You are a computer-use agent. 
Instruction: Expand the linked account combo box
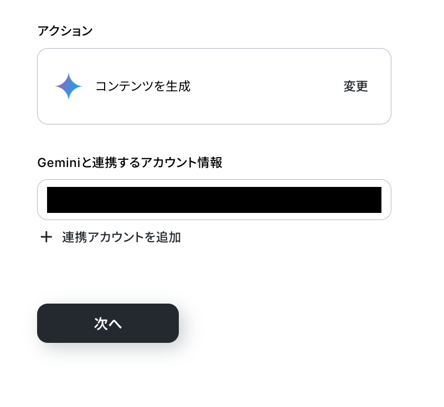click(x=214, y=200)
